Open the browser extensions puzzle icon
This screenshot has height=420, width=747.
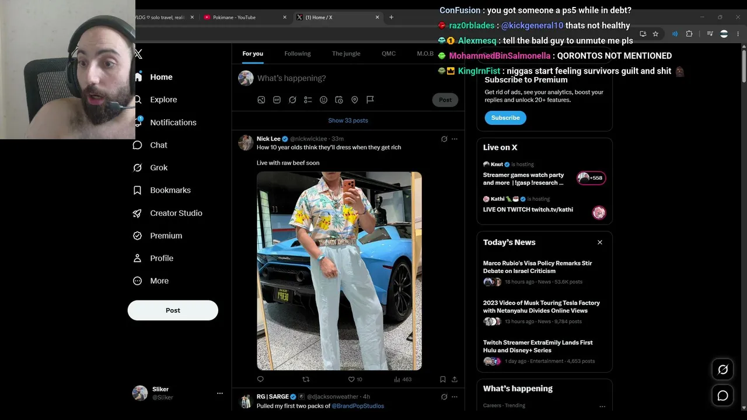pyautogui.click(x=689, y=34)
